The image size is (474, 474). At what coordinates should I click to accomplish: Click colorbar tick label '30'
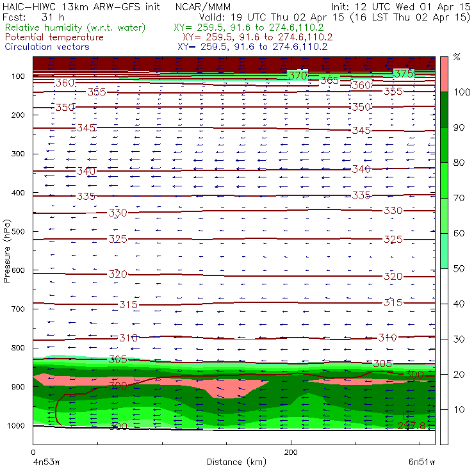459,339
